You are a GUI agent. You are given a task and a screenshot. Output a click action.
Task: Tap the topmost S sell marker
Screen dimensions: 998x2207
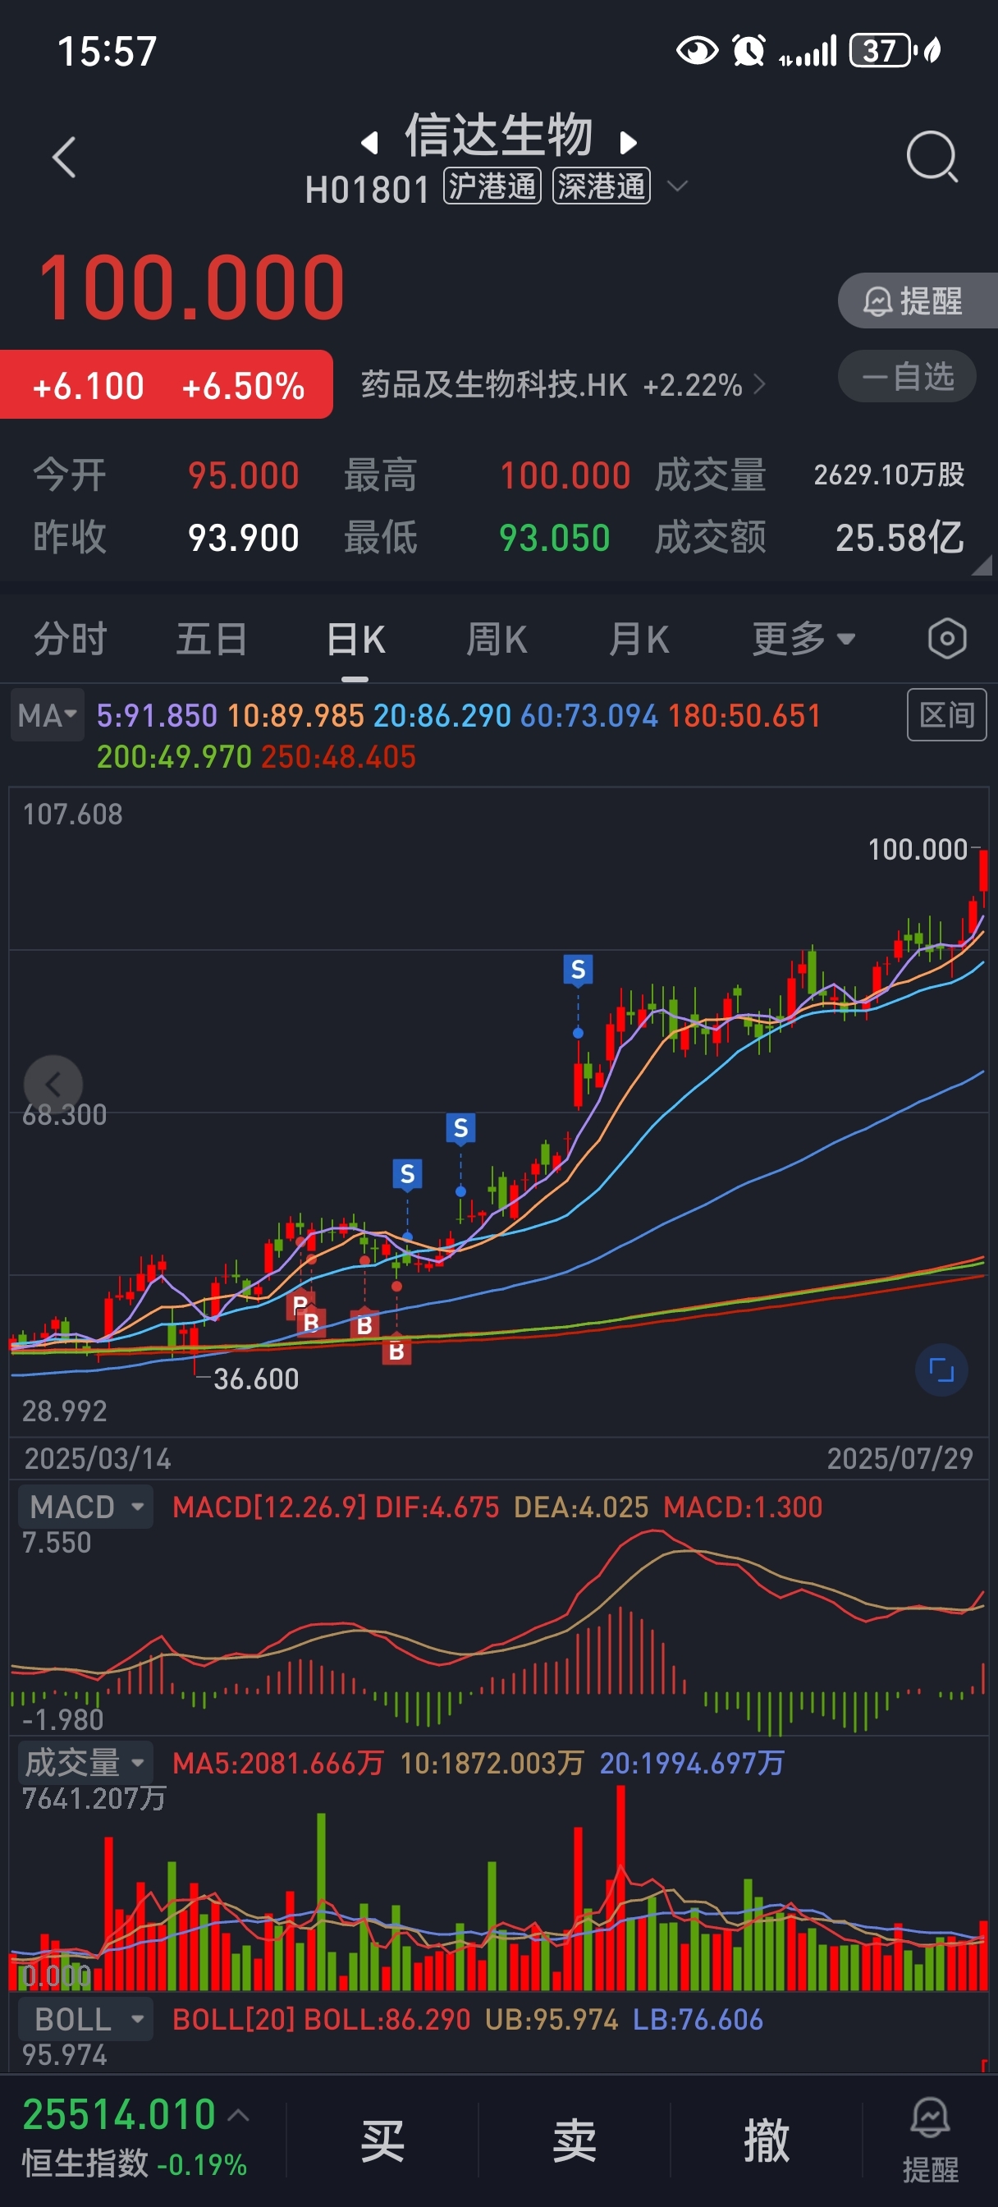579,970
